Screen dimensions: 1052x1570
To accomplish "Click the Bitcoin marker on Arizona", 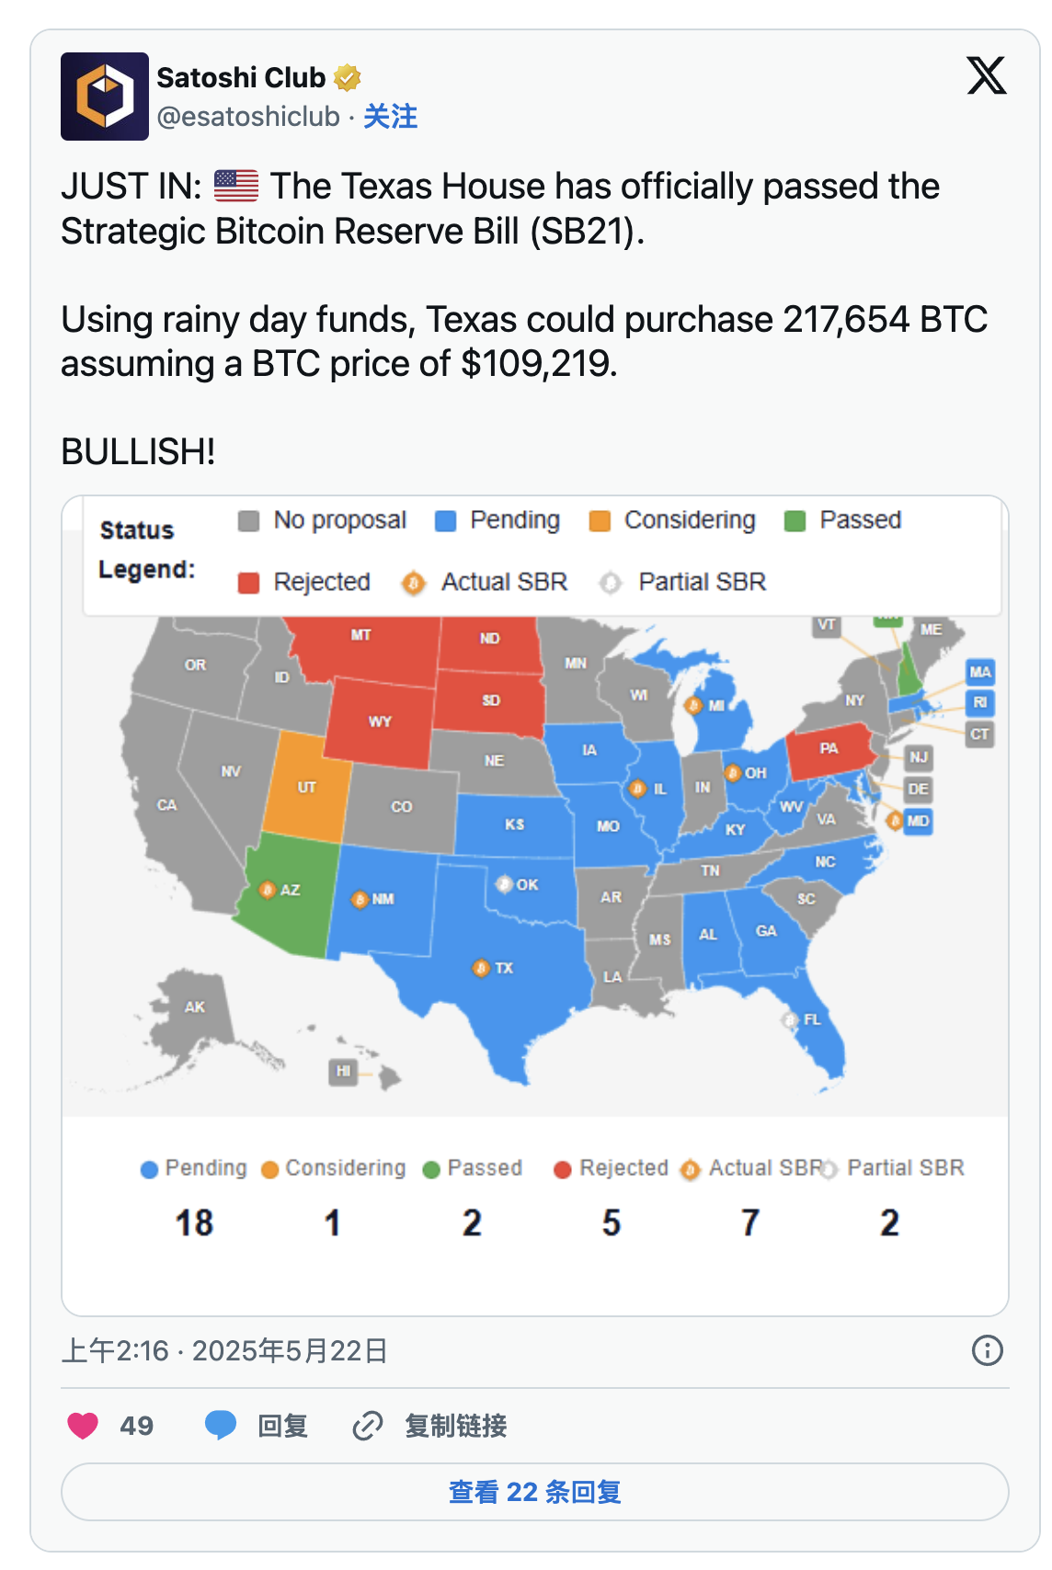I will (267, 890).
